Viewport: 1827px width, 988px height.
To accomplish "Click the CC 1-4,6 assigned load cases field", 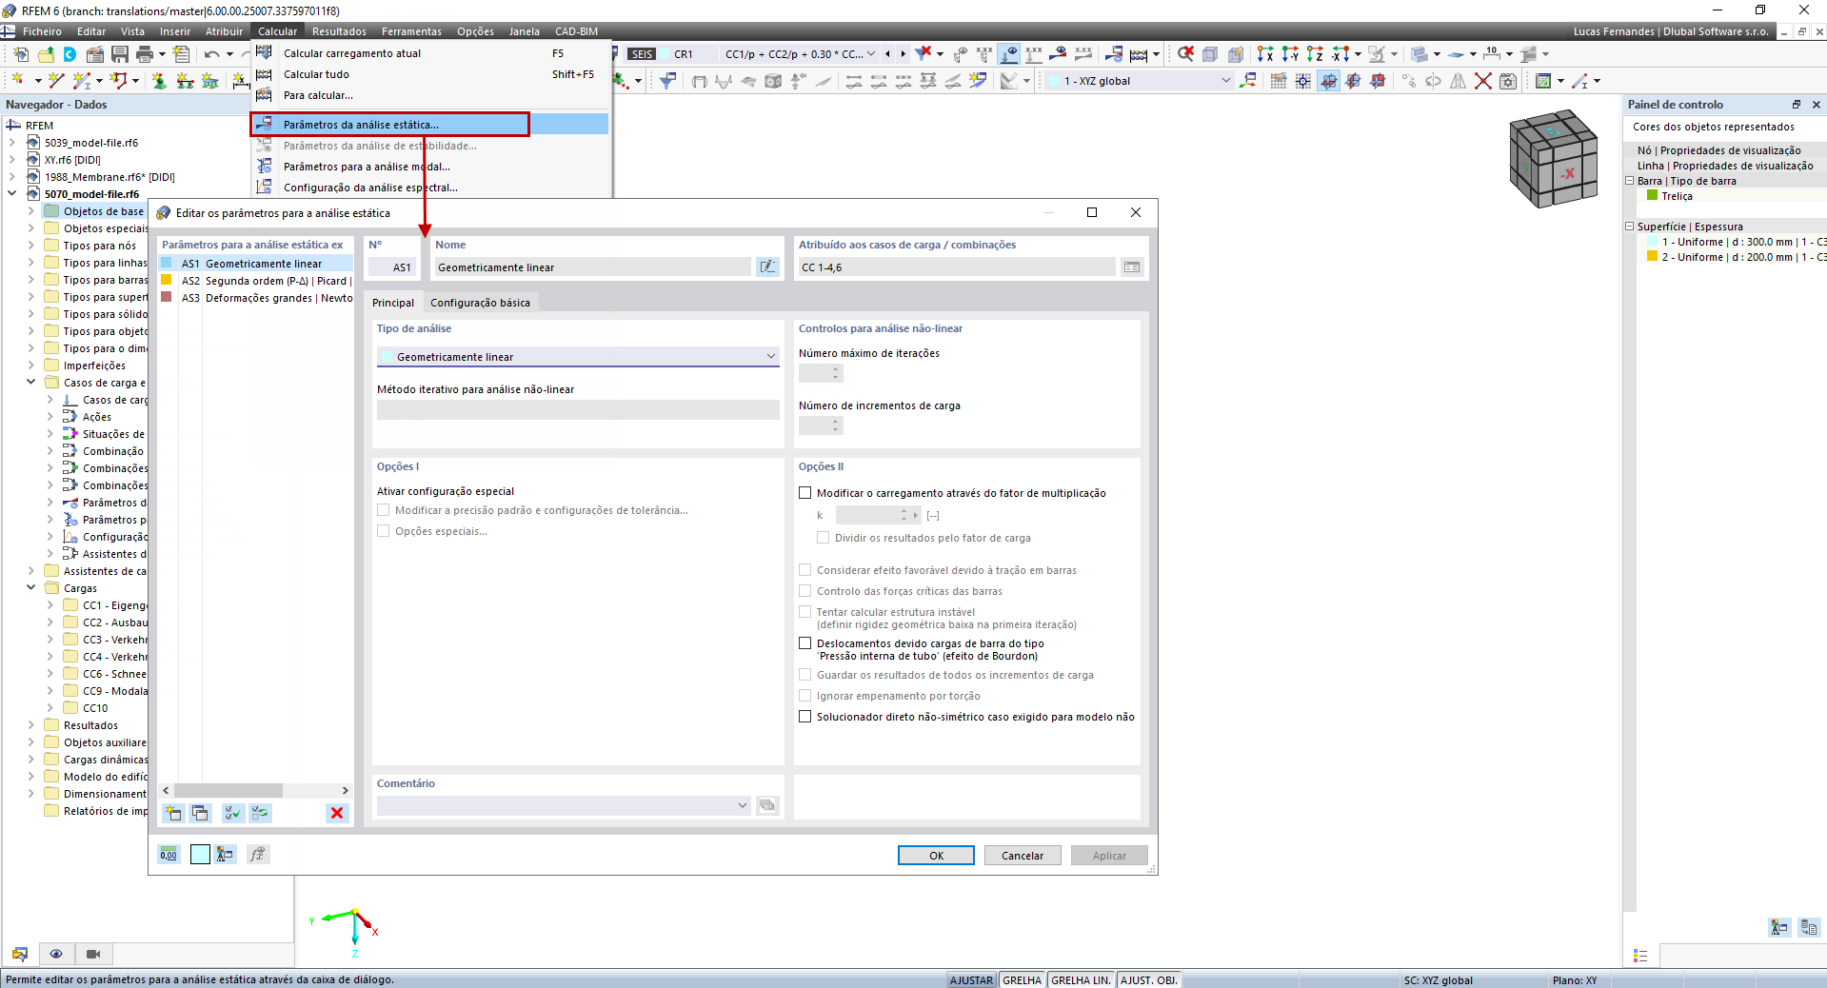I will (956, 267).
